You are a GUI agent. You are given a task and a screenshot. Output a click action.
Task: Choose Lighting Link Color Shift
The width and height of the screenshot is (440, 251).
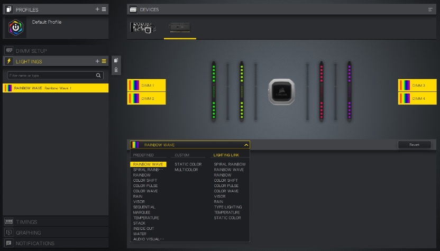(226, 180)
